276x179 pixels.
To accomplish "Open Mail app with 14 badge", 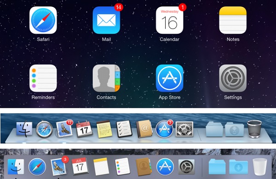I will coord(106,20).
